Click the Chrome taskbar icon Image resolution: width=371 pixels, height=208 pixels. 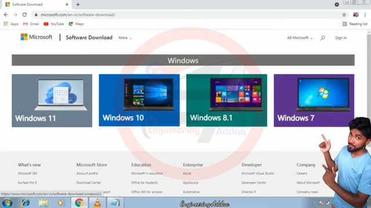(x=79, y=203)
